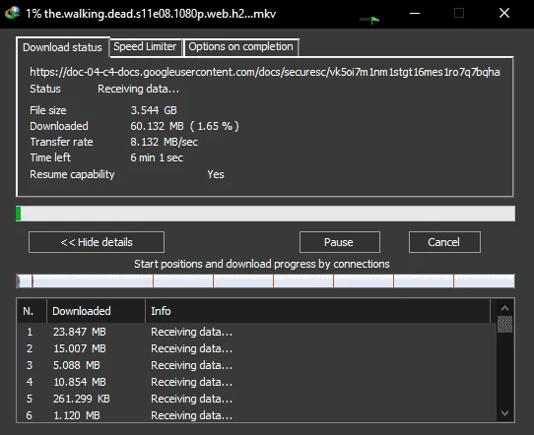Open the Options on completion tab

[240, 46]
